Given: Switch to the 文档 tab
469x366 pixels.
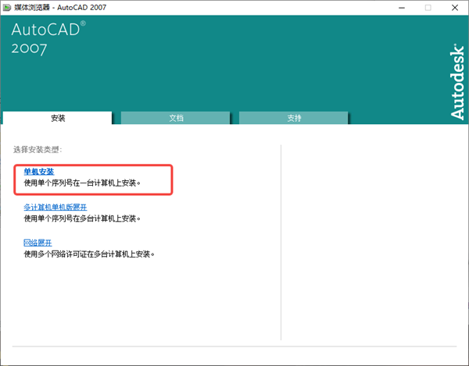Looking at the screenshot, I should pos(176,118).
